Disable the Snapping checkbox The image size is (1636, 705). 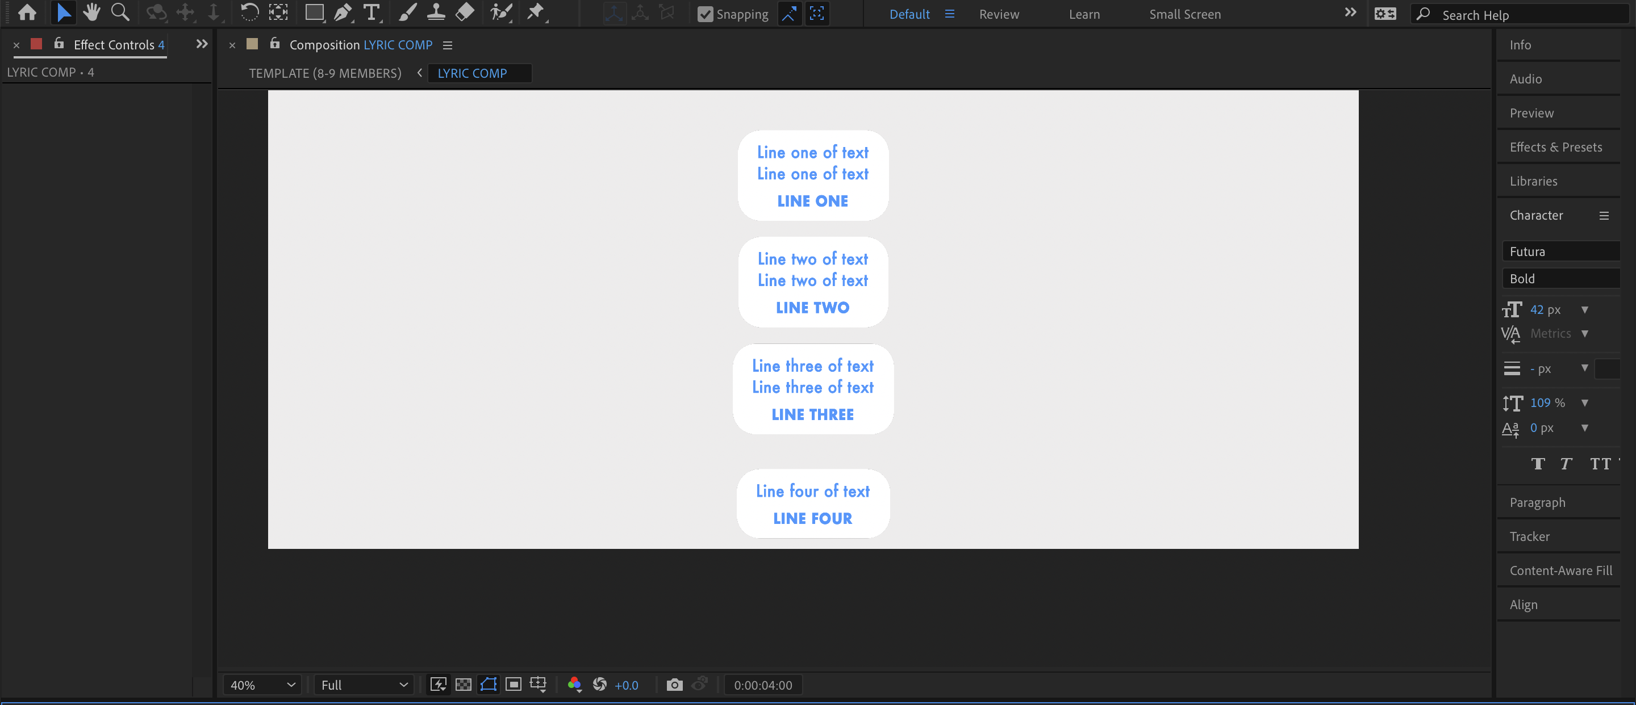click(x=705, y=14)
